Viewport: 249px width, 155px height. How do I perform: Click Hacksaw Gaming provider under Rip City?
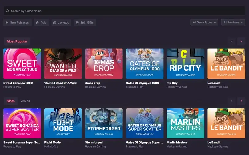tap(177, 87)
